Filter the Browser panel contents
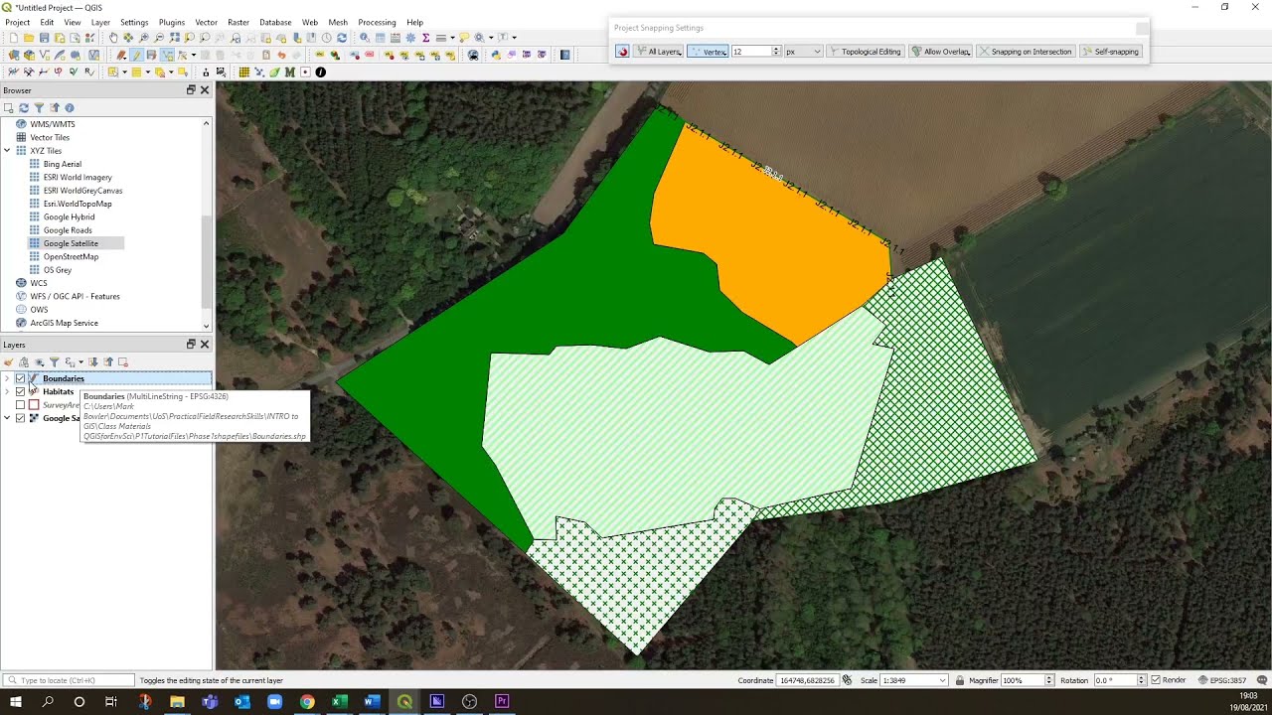Screen dimensions: 1272x715 (39, 107)
